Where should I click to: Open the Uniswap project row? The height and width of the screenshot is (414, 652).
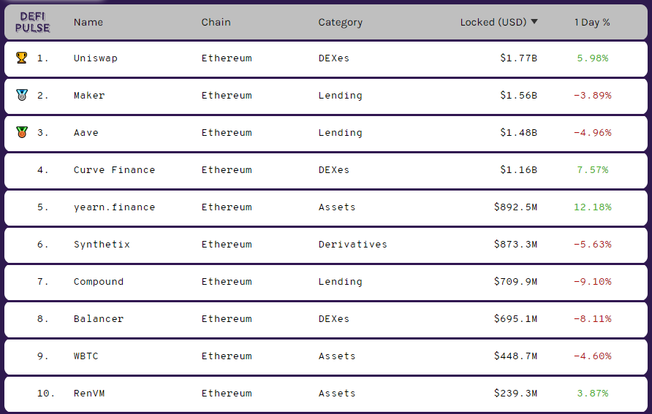point(326,58)
